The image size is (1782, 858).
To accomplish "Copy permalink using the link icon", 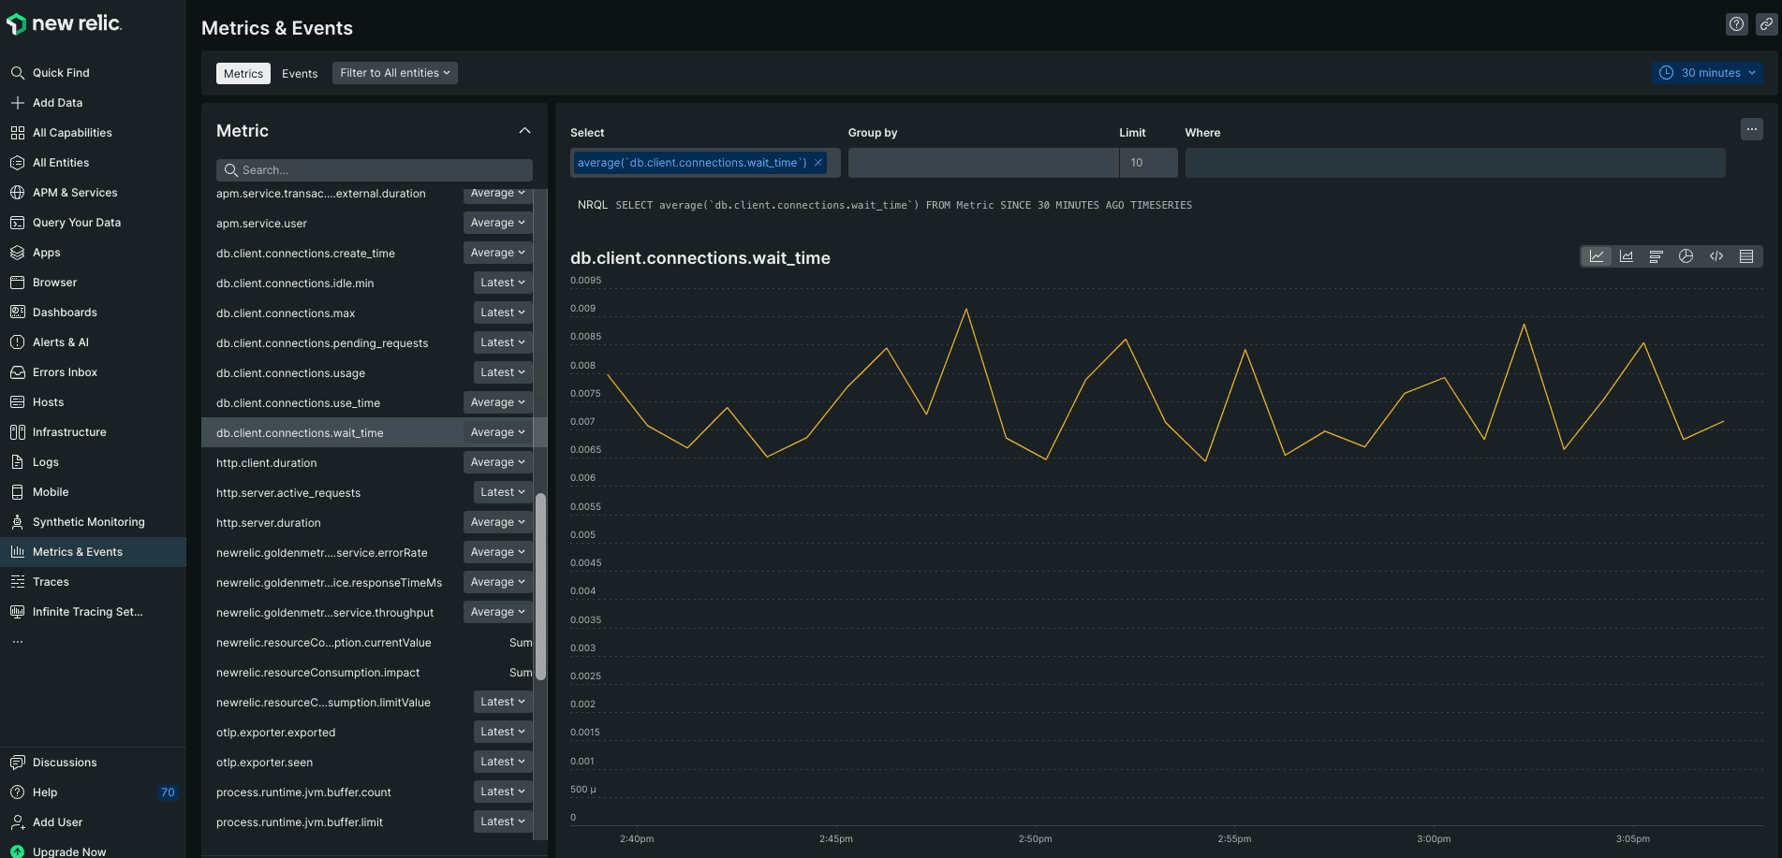I will point(1766,24).
